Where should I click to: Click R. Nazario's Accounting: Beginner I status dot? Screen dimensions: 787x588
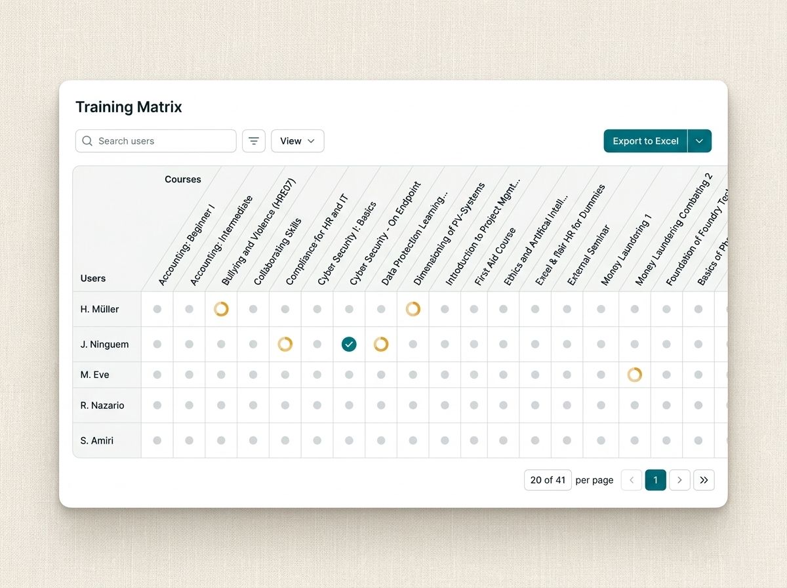click(x=157, y=406)
